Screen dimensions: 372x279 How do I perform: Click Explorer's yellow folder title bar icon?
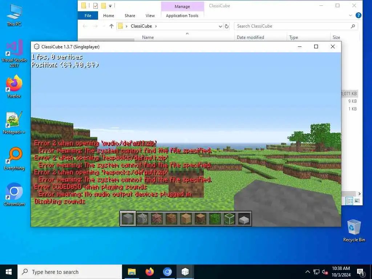84,6
